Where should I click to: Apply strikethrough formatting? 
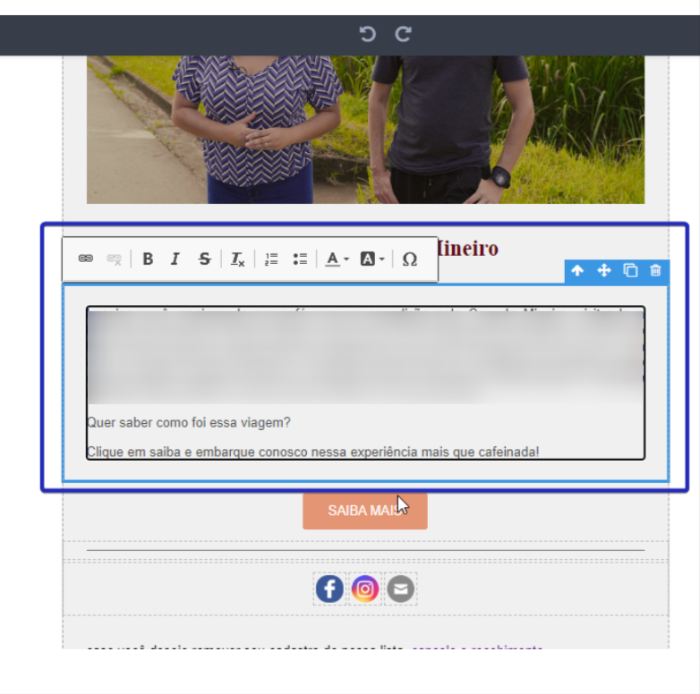click(x=204, y=258)
